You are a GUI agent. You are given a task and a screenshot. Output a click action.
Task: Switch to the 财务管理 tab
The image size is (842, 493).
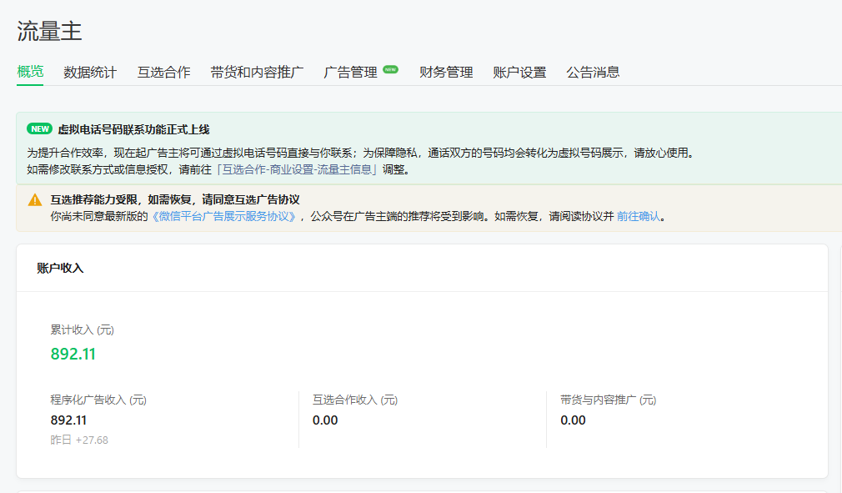[x=446, y=73]
